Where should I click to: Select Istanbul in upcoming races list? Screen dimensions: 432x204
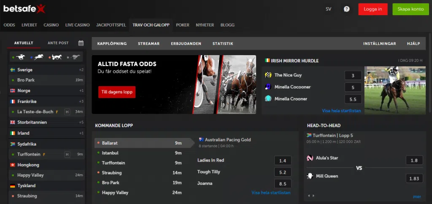click(139, 153)
